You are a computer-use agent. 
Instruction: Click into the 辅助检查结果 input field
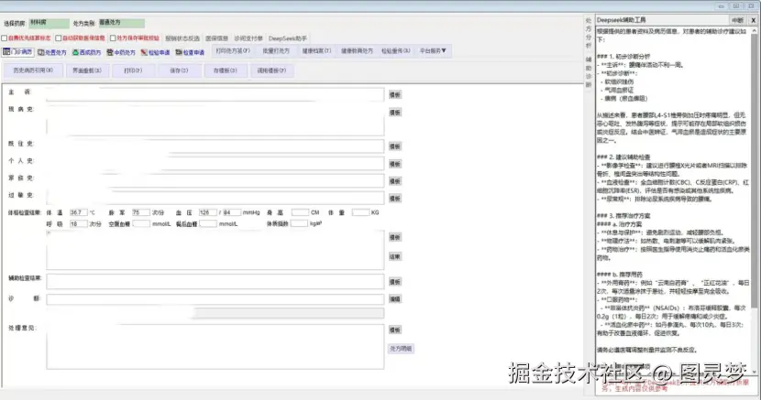point(215,281)
